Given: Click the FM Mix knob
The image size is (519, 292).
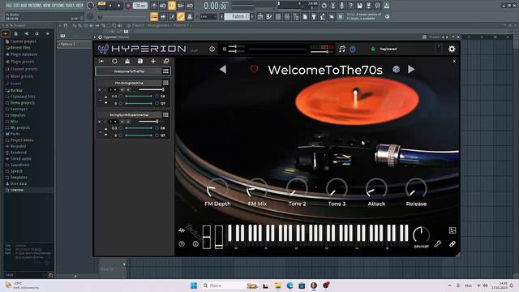Looking at the screenshot, I should 257,189.
